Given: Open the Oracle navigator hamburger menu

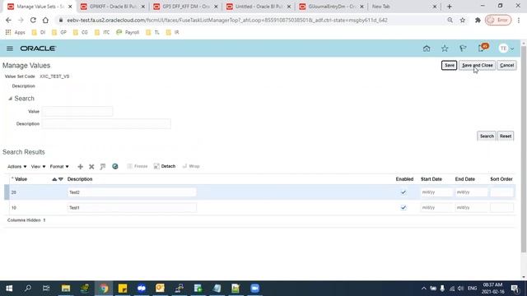Looking at the screenshot, I should point(10,49).
